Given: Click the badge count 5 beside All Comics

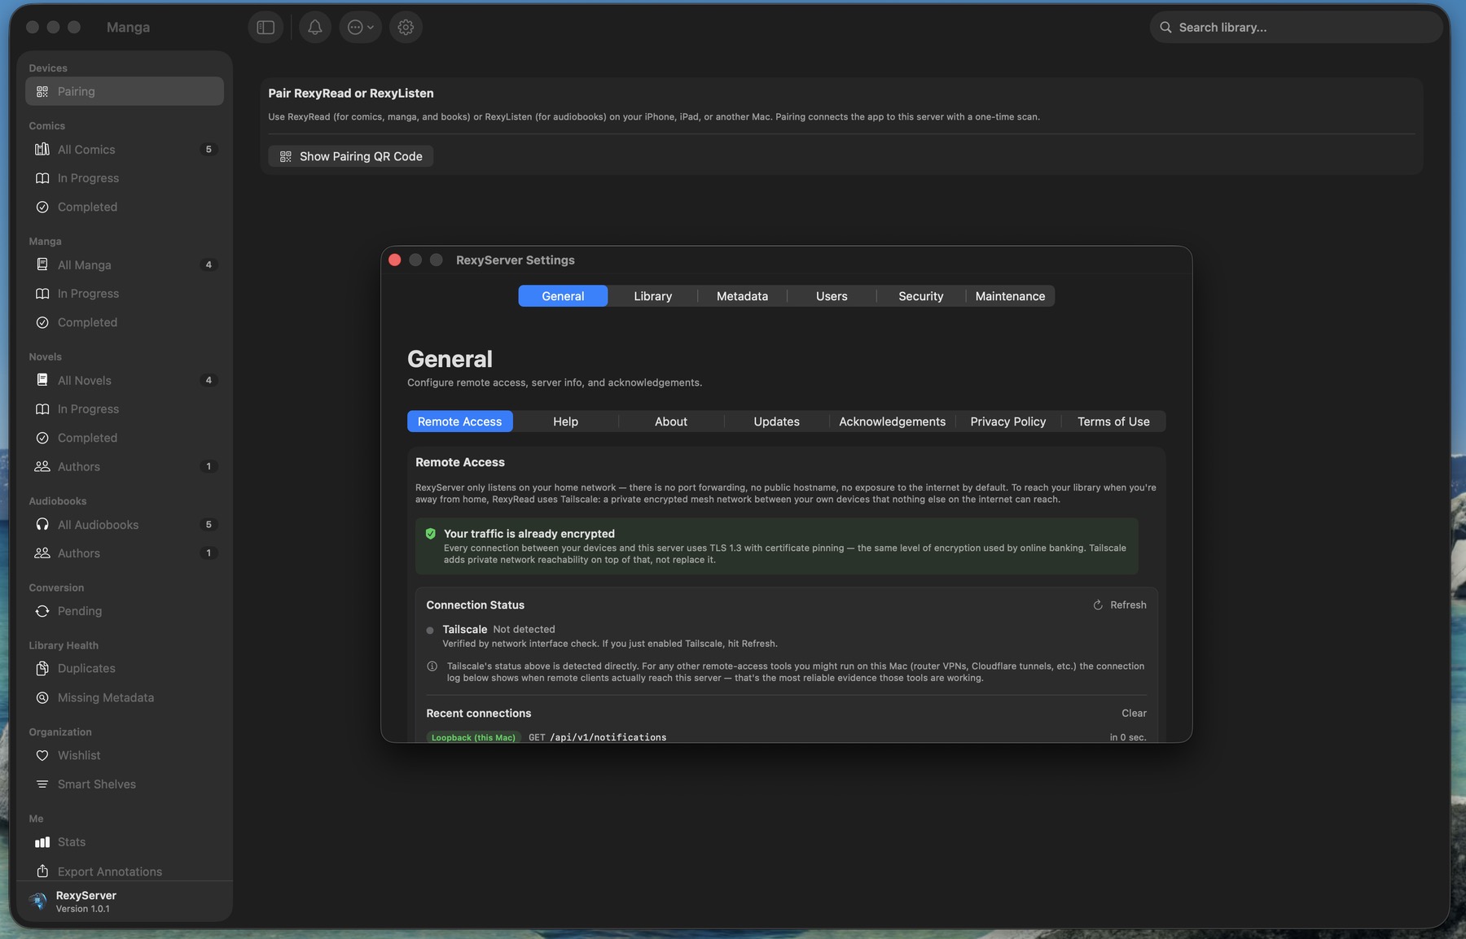Looking at the screenshot, I should tap(208, 150).
